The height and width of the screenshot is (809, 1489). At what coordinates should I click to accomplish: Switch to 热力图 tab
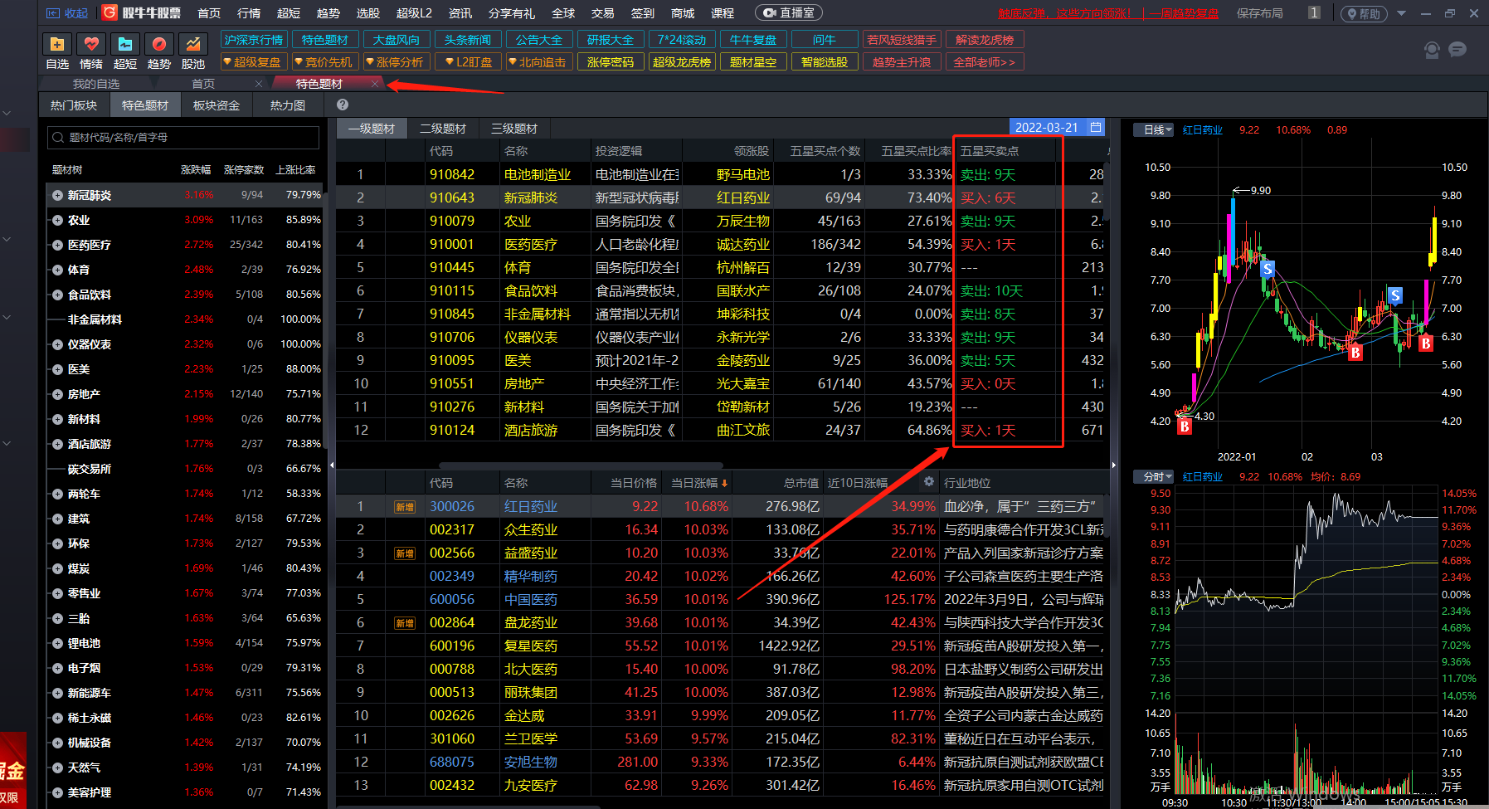[x=288, y=105]
